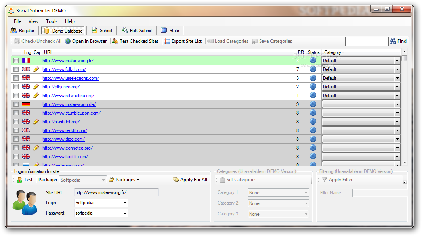Viewport: 422px width, 236px height.
Task: Click the Test login button
Action: point(25,180)
